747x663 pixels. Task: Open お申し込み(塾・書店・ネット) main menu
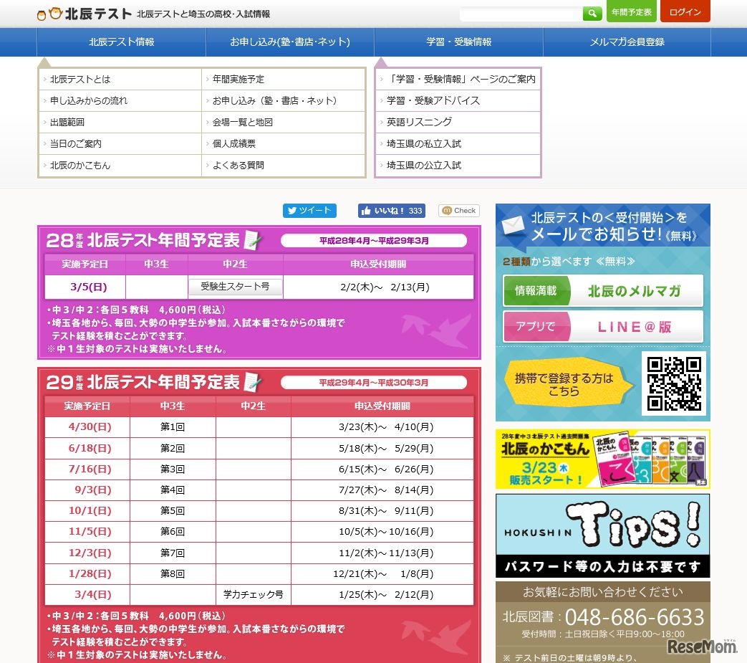click(290, 42)
